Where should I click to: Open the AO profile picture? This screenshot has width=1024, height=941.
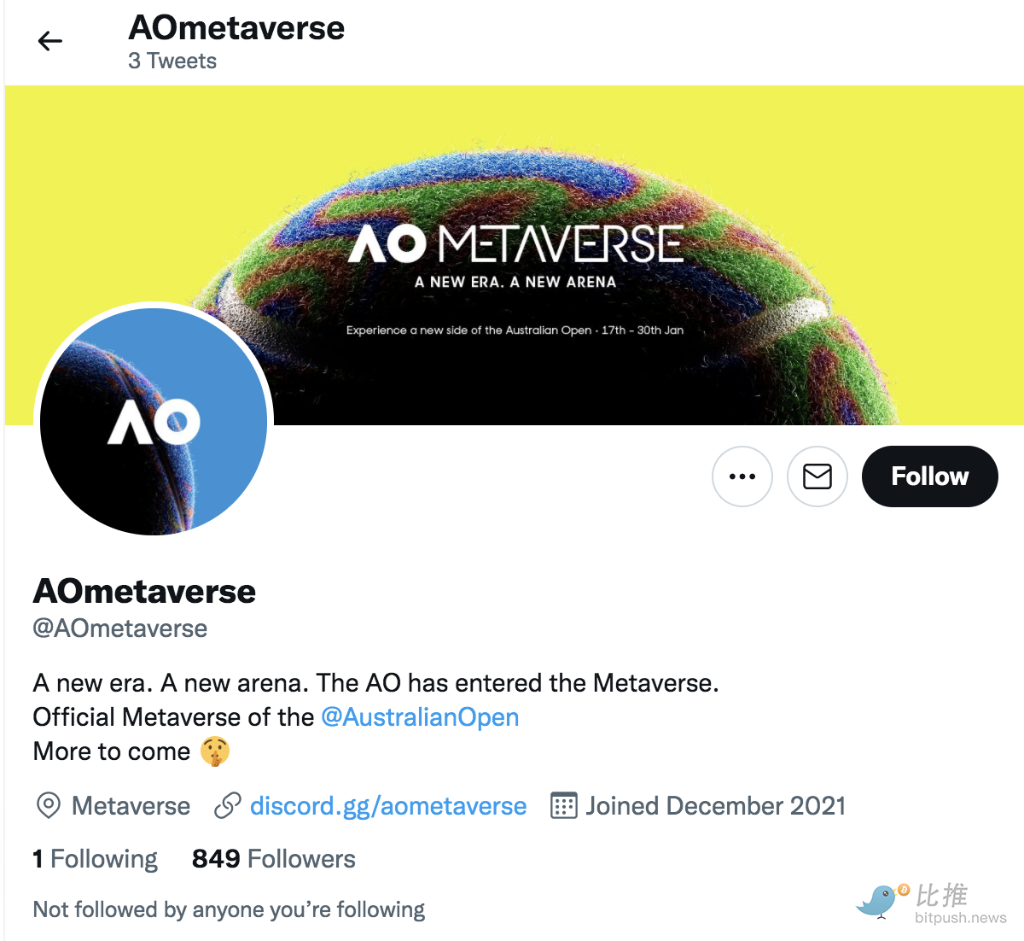[x=154, y=422]
